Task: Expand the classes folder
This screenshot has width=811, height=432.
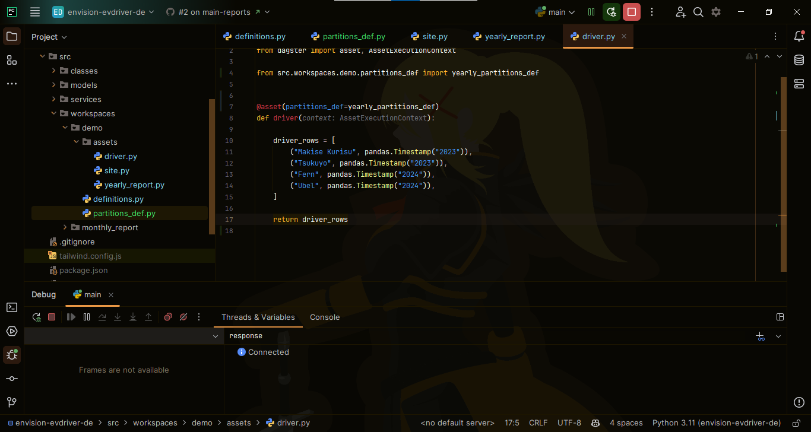Action: point(53,71)
